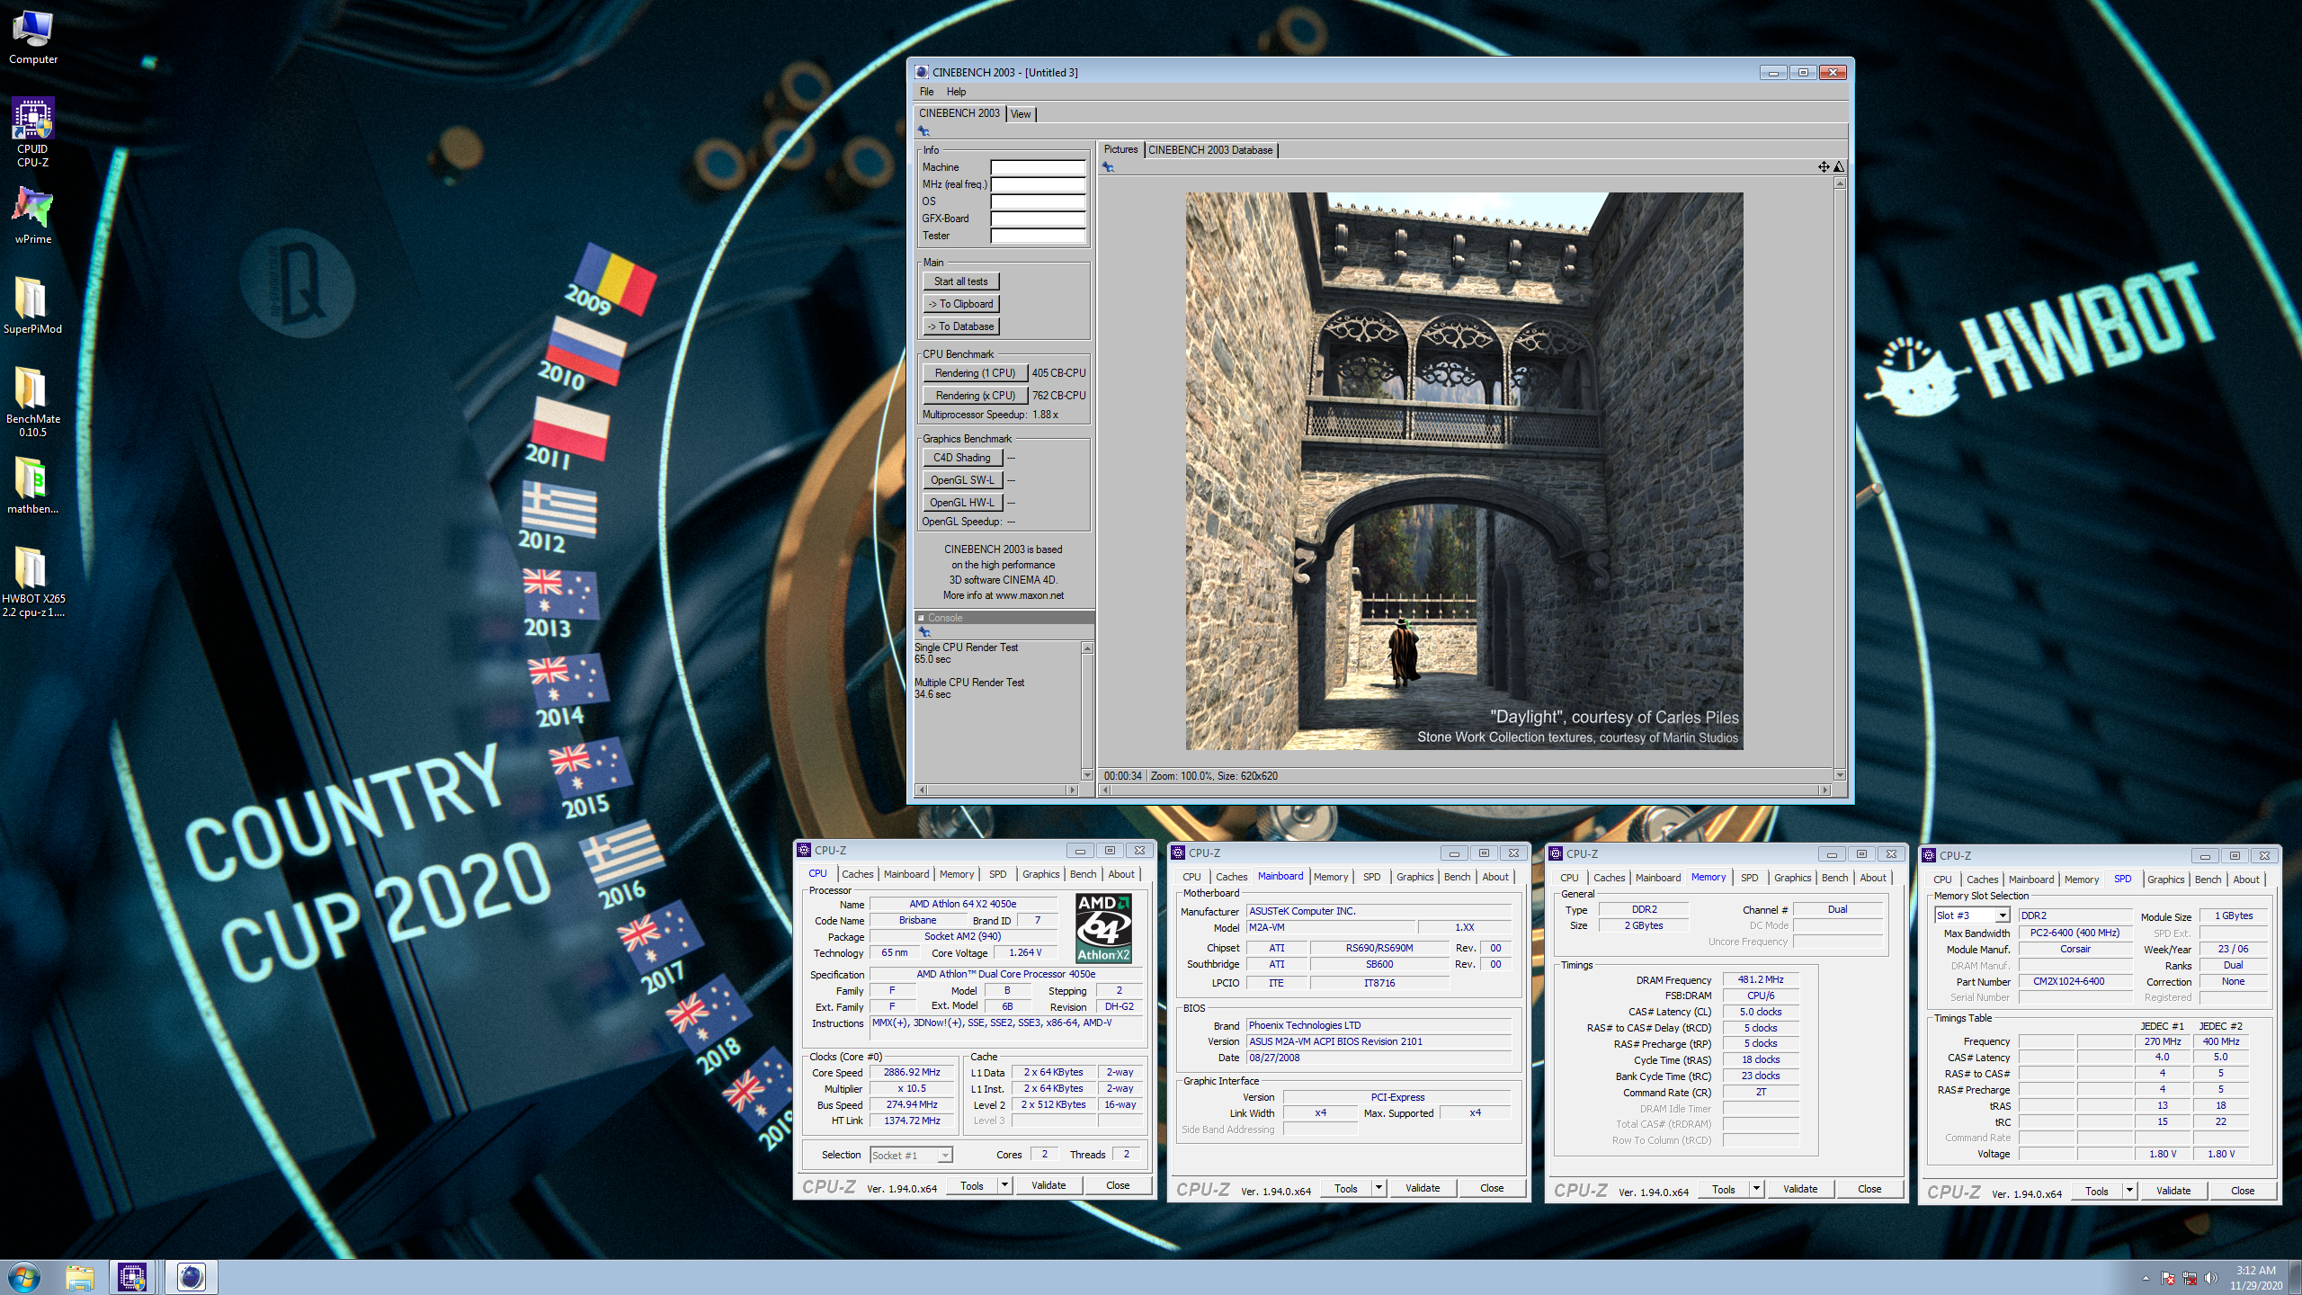Click the Mainboard CPU-Z window title icon
This screenshot has width=2302, height=1295.
[x=1178, y=853]
